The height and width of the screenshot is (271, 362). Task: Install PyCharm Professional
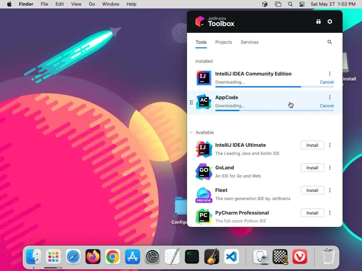313,213
